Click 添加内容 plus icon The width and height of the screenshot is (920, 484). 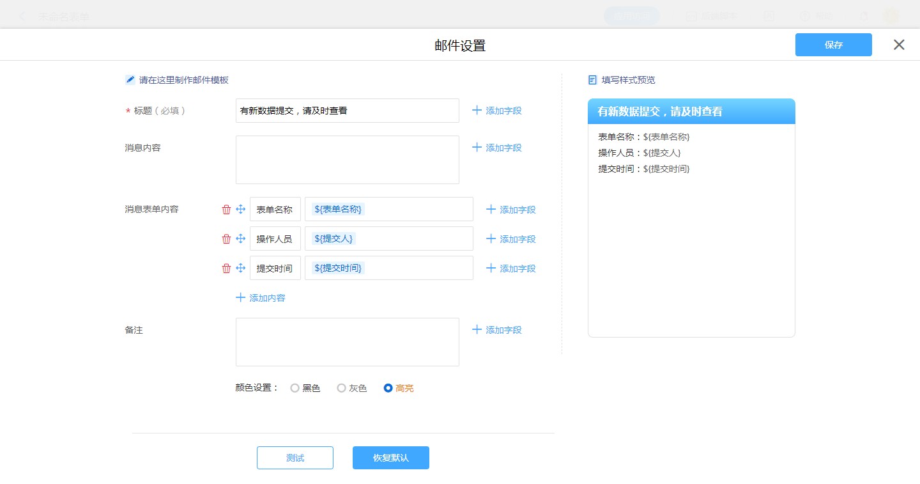(x=241, y=298)
